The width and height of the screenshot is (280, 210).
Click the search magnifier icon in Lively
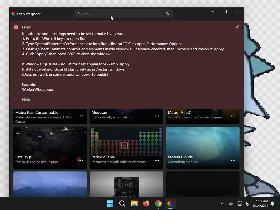coord(168,14)
